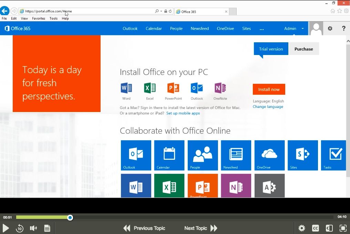The width and height of the screenshot is (350, 234).
Task: Open the browser favorites star
Action: pos(339,11)
